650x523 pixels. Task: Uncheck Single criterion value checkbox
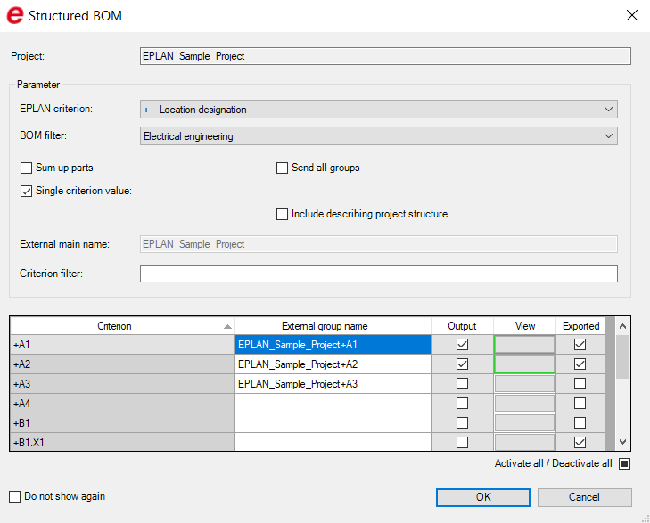pyautogui.click(x=26, y=191)
